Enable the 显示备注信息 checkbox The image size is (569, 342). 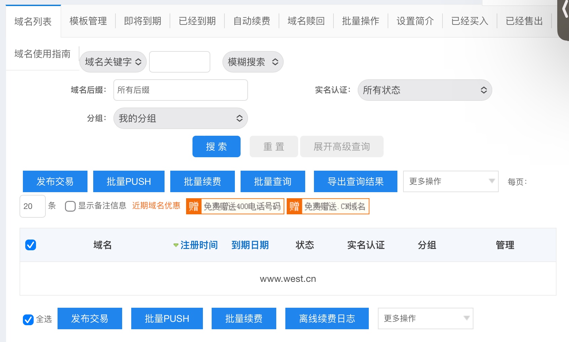pyautogui.click(x=70, y=206)
